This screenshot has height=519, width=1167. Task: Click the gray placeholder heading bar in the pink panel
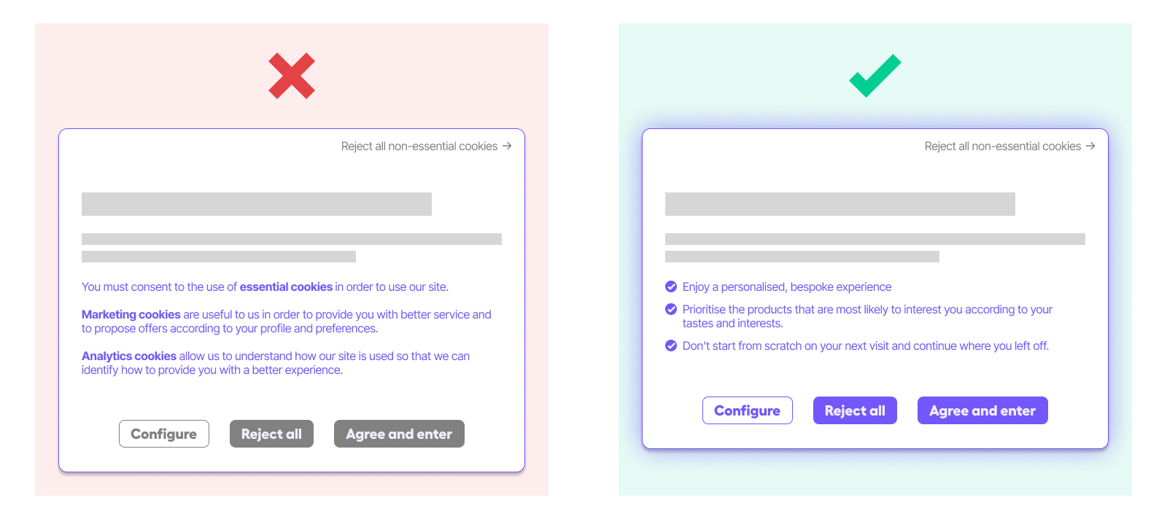point(257,204)
